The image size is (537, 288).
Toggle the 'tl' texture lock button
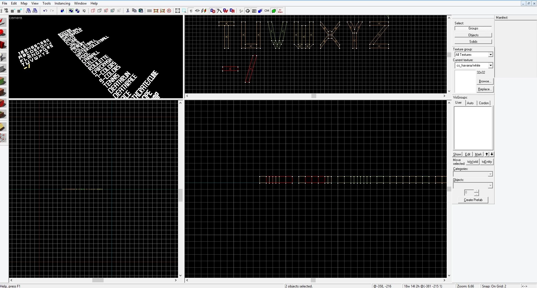(x=191, y=11)
